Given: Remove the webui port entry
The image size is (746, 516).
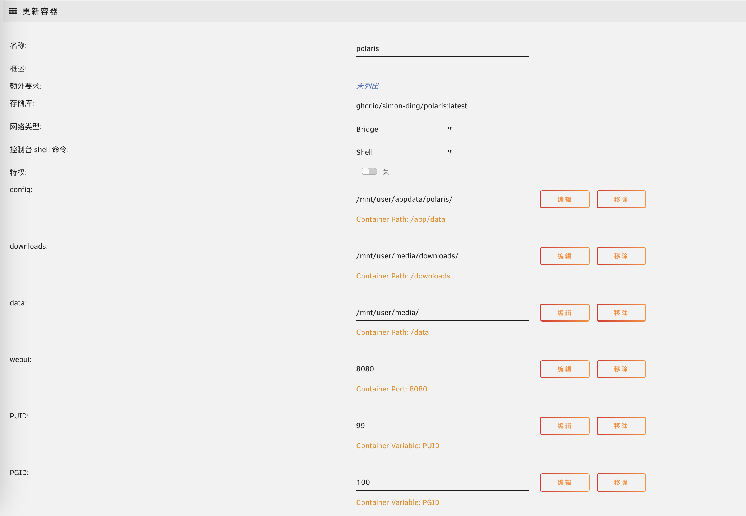Looking at the screenshot, I should pyautogui.click(x=621, y=369).
